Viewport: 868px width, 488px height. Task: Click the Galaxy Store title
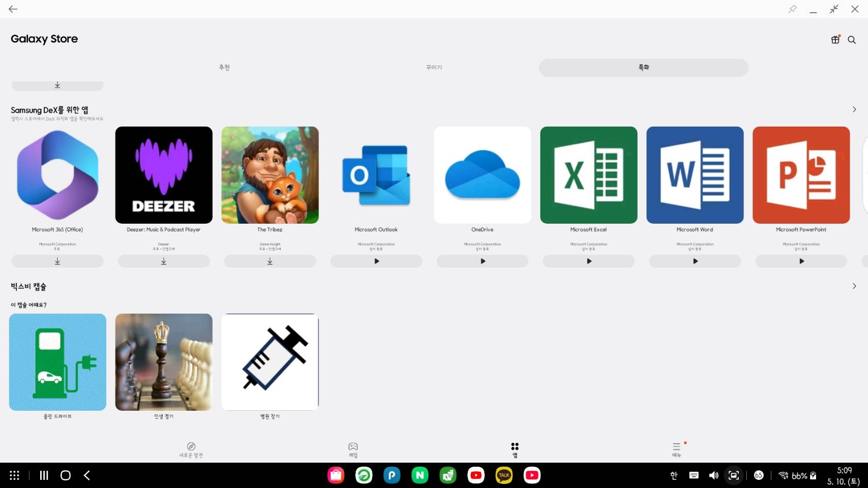pos(44,39)
